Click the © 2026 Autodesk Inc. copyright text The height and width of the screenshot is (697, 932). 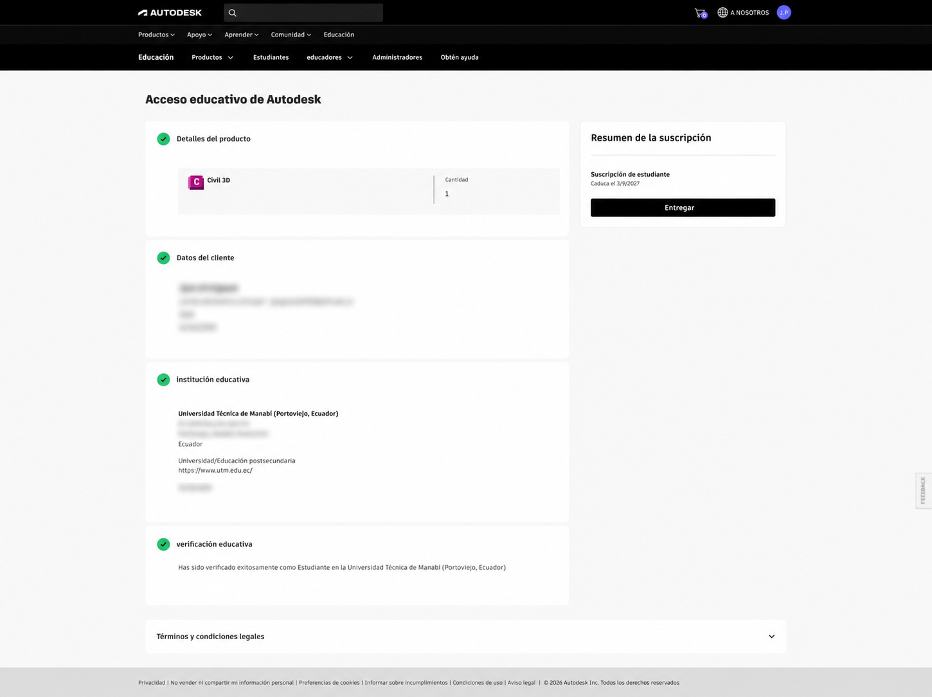611,683
